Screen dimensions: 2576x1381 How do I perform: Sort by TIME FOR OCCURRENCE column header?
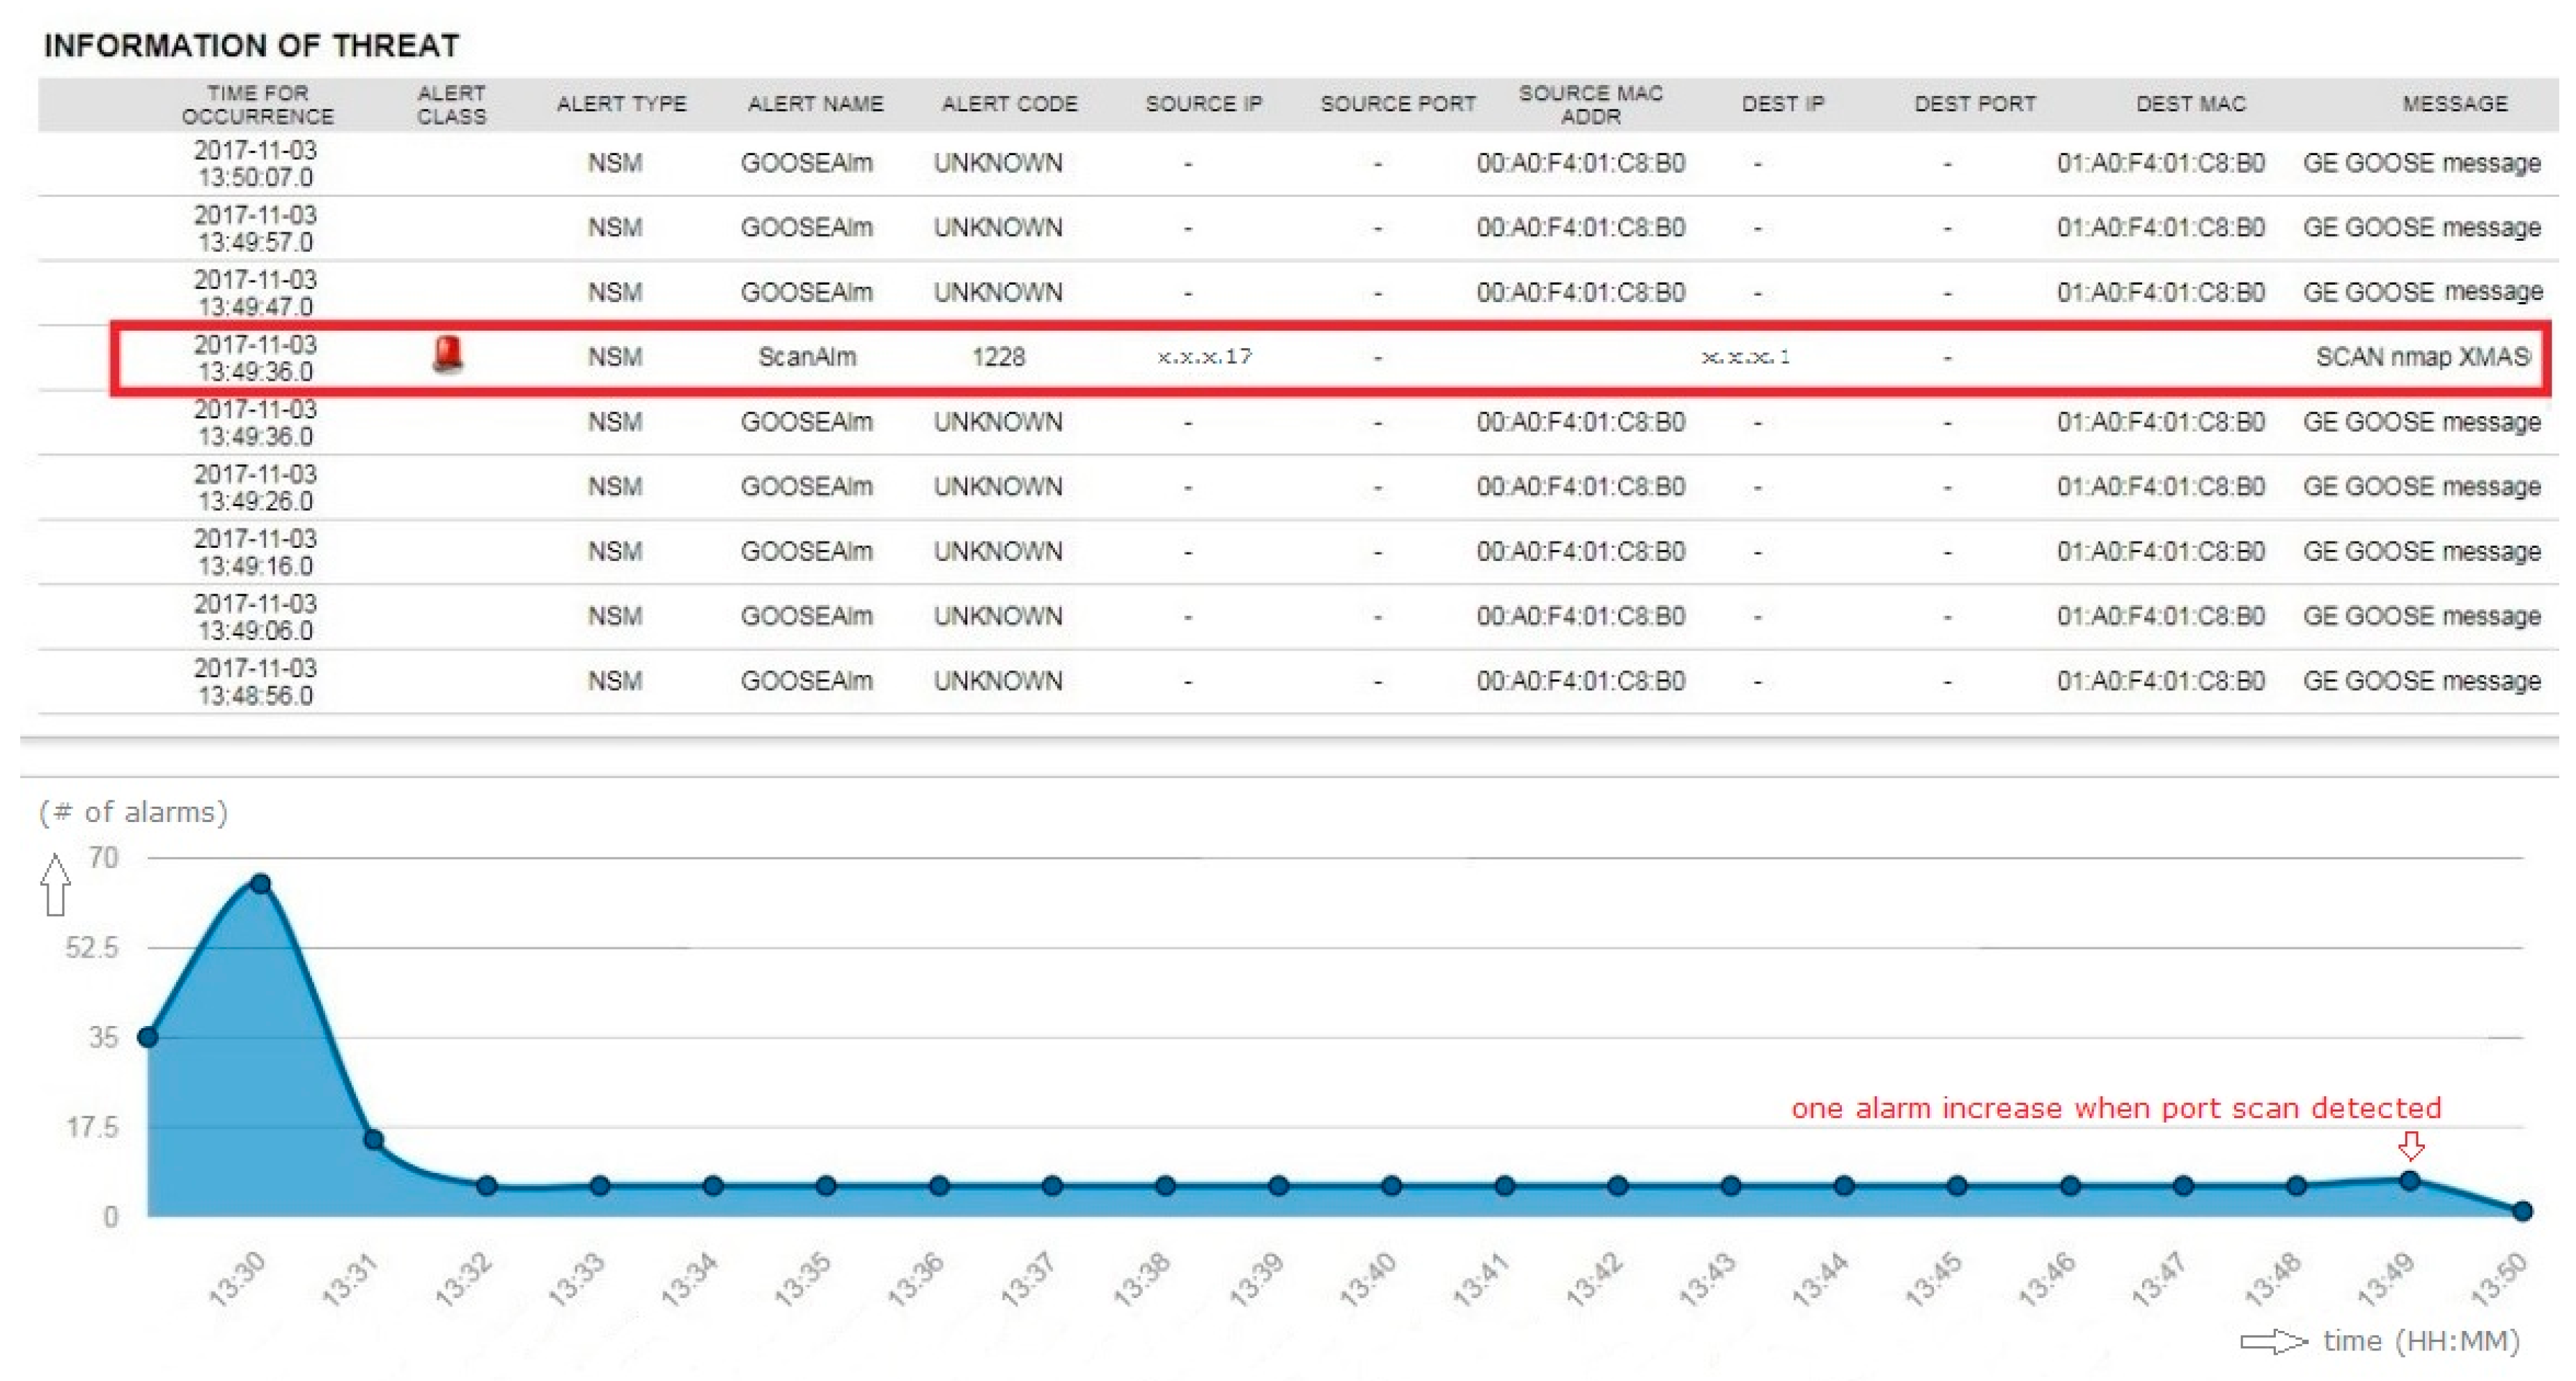258,104
